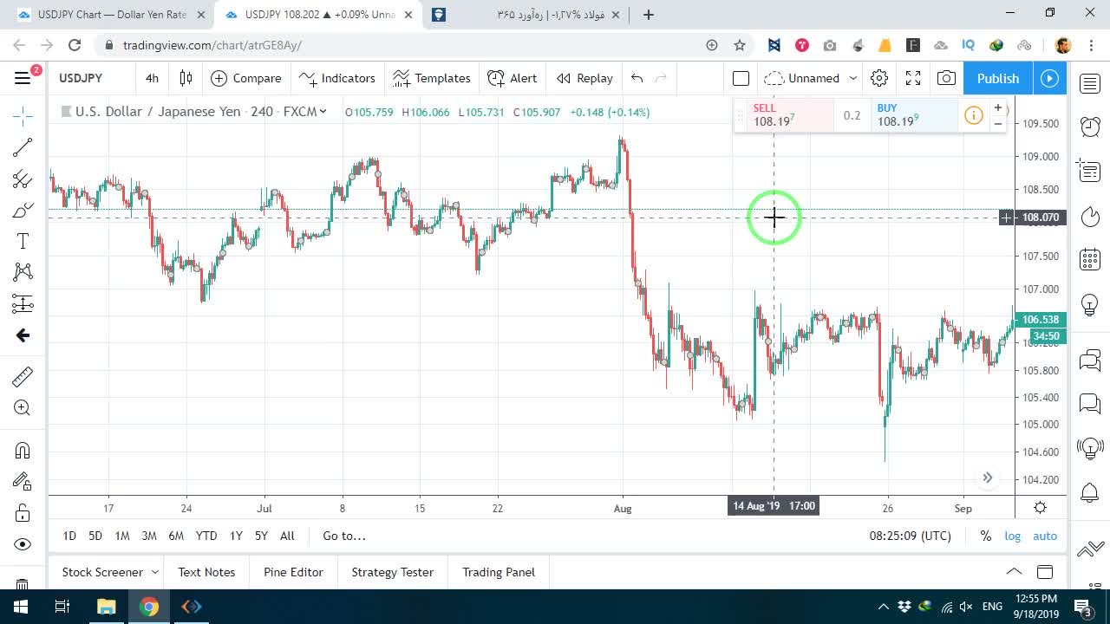Open chart settings gear in top toolbar
The width and height of the screenshot is (1110, 624).
click(x=879, y=78)
